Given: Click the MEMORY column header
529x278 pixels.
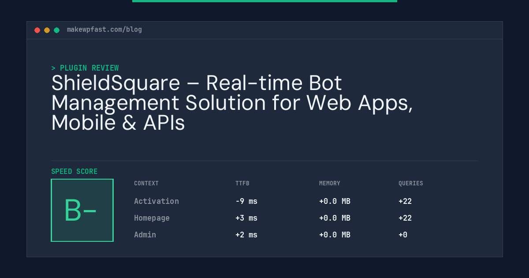Looking at the screenshot, I should pyautogui.click(x=330, y=183).
